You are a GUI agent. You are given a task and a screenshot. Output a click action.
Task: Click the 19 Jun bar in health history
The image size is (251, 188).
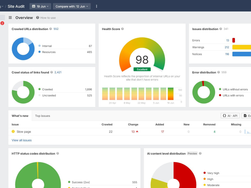pos(171,94)
